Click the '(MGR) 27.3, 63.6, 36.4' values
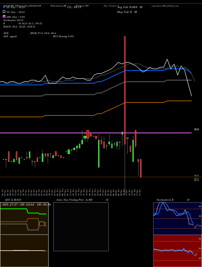The image size is (202, 267). (43, 33)
